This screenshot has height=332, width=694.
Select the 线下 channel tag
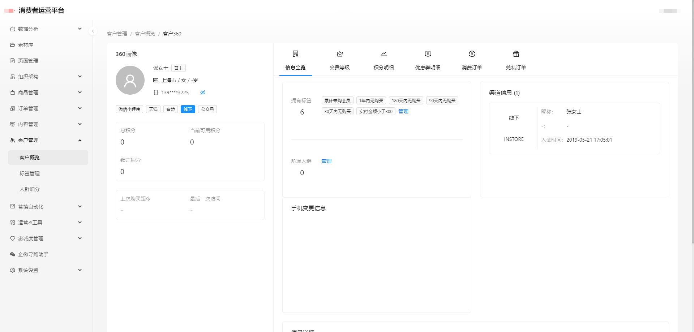coord(188,109)
